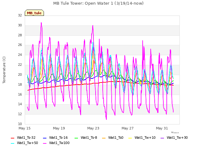Viewport: 198px width, 149px height.
Task: Toggle the Wat1_Tw100 series label
Action: (x=59, y=143)
